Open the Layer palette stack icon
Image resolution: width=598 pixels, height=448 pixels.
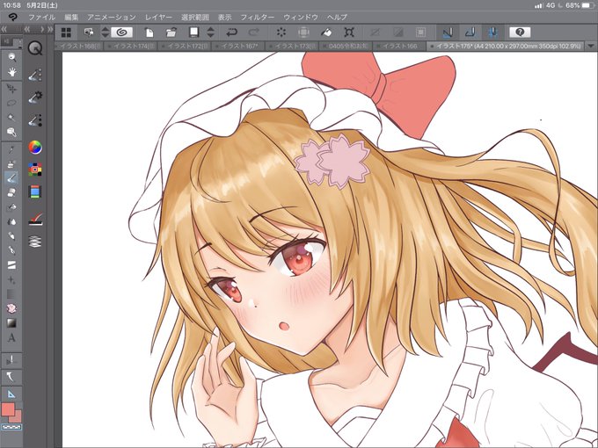coord(35,242)
